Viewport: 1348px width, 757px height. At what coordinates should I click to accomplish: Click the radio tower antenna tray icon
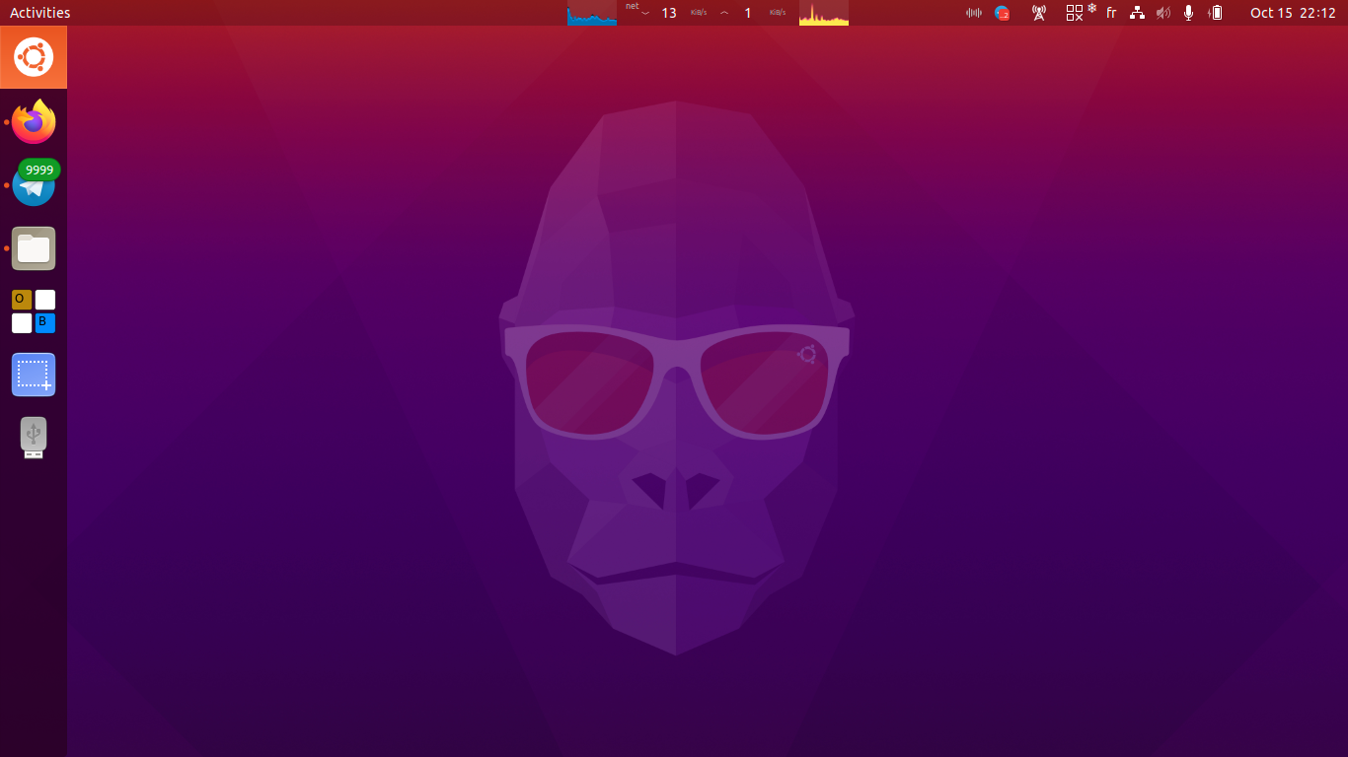(1038, 13)
